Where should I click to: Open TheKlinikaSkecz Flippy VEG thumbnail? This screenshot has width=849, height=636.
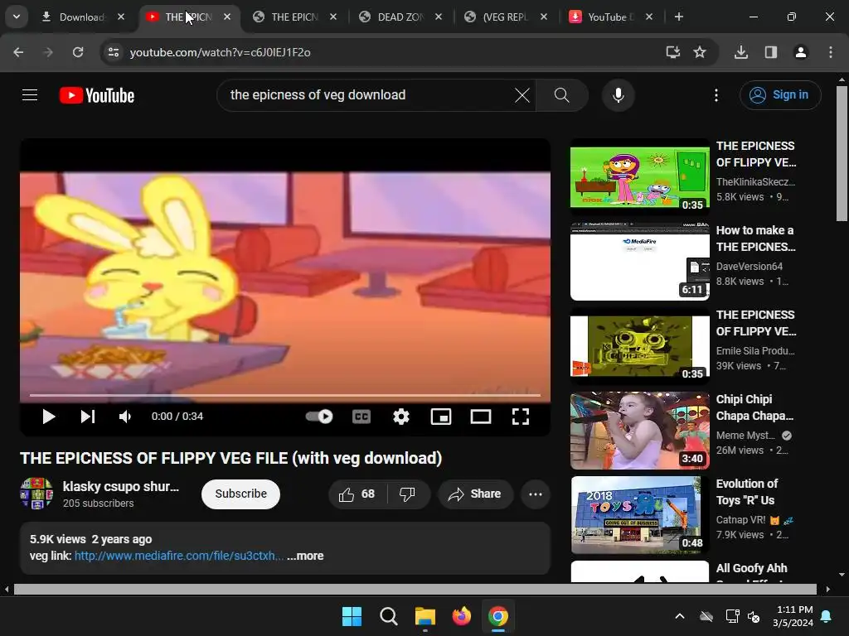[639, 177]
